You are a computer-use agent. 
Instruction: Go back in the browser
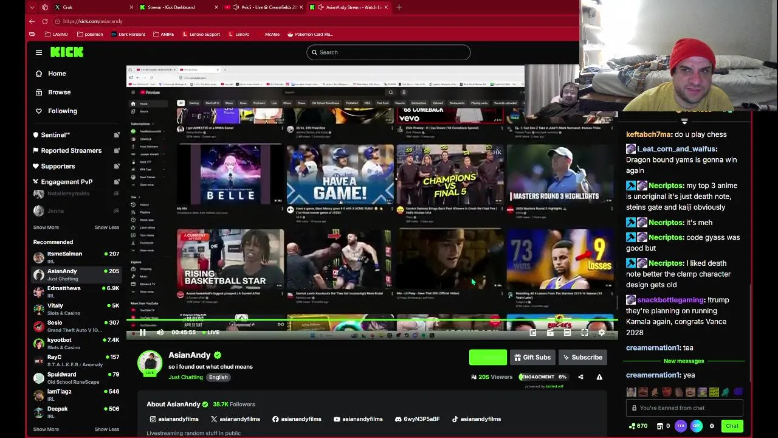point(32,21)
